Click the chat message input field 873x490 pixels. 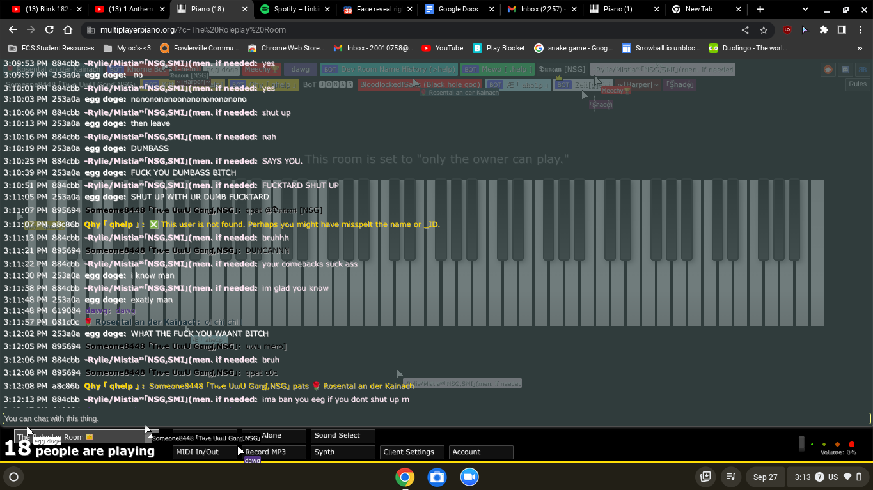point(436,418)
